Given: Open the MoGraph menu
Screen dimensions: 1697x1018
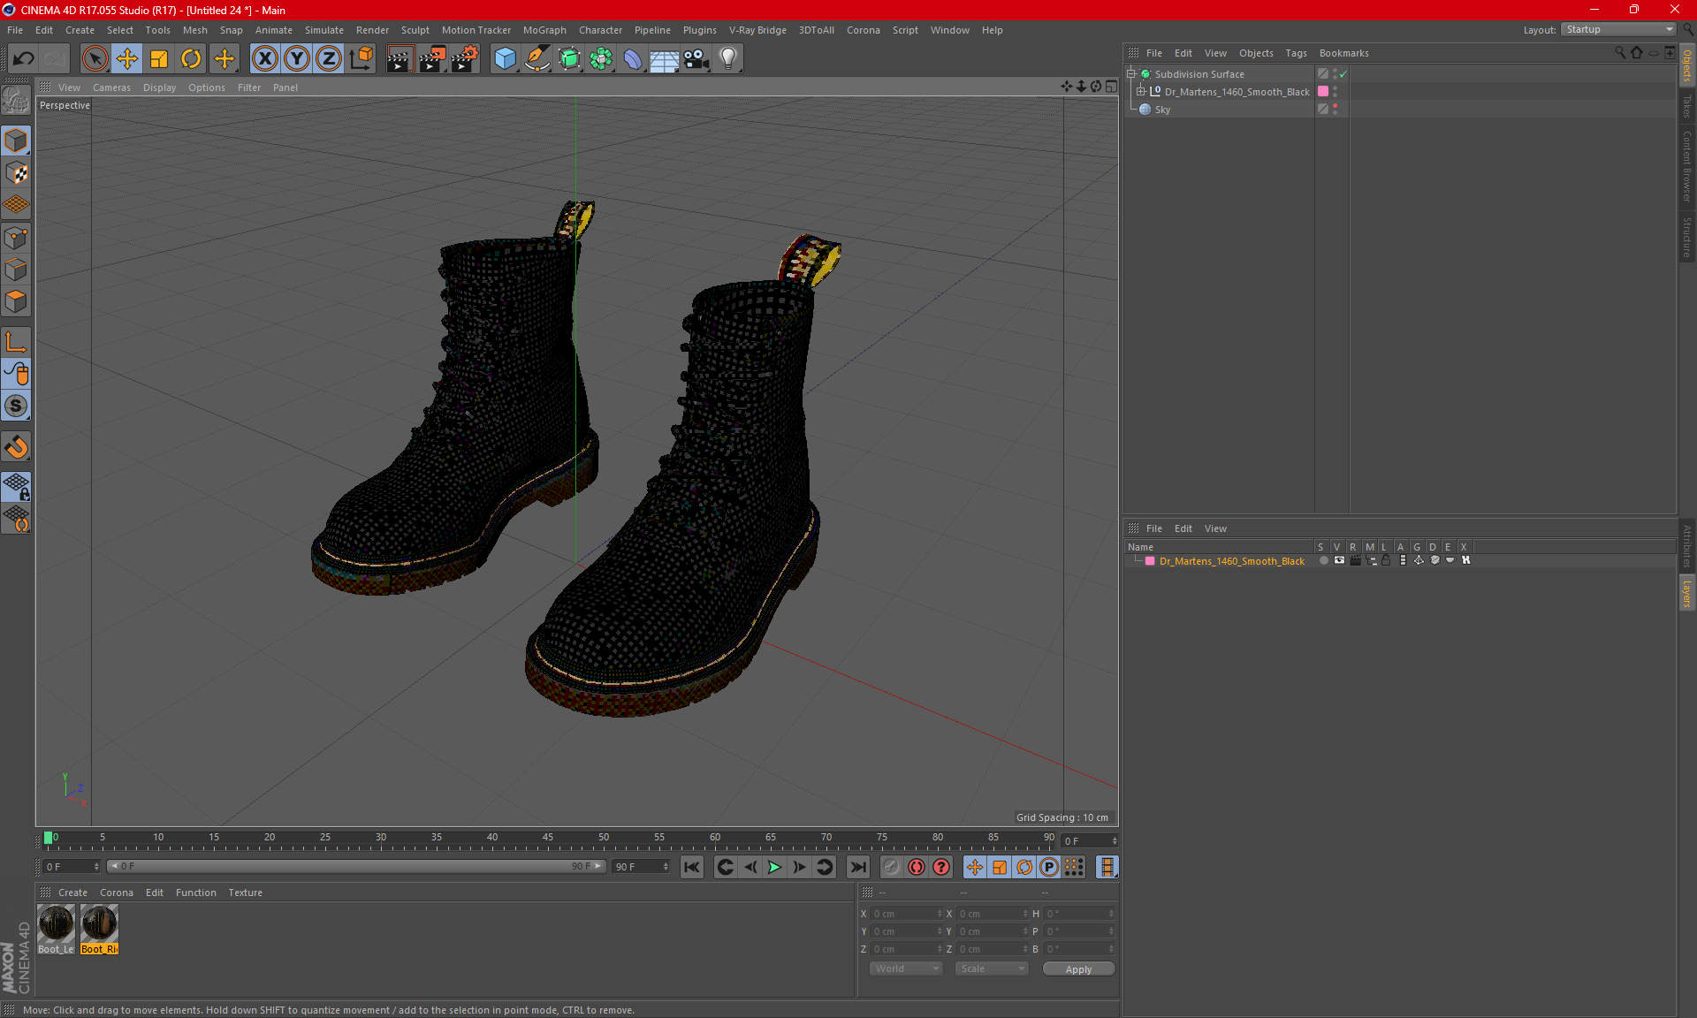Looking at the screenshot, I should pyautogui.click(x=544, y=30).
